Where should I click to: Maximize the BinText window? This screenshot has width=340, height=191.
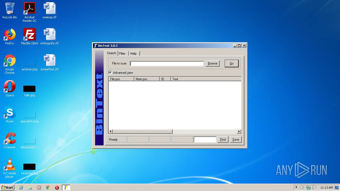pyautogui.click(x=239, y=46)
